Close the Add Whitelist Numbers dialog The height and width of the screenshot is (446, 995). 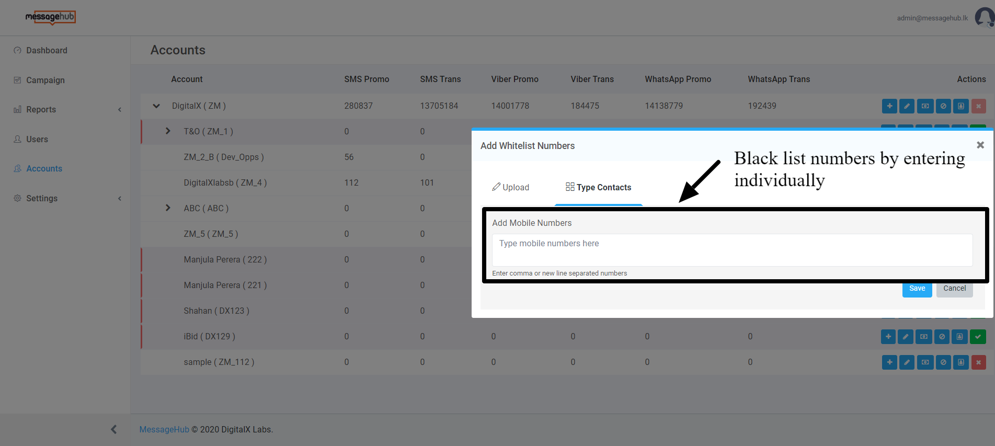[980, 145]
